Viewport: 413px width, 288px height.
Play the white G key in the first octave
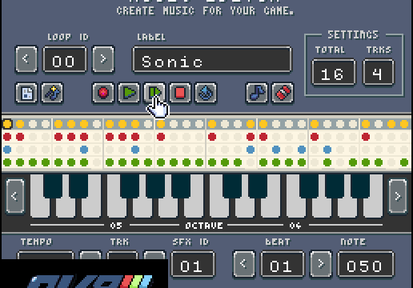pyautogui.click(x=142, y=209)
